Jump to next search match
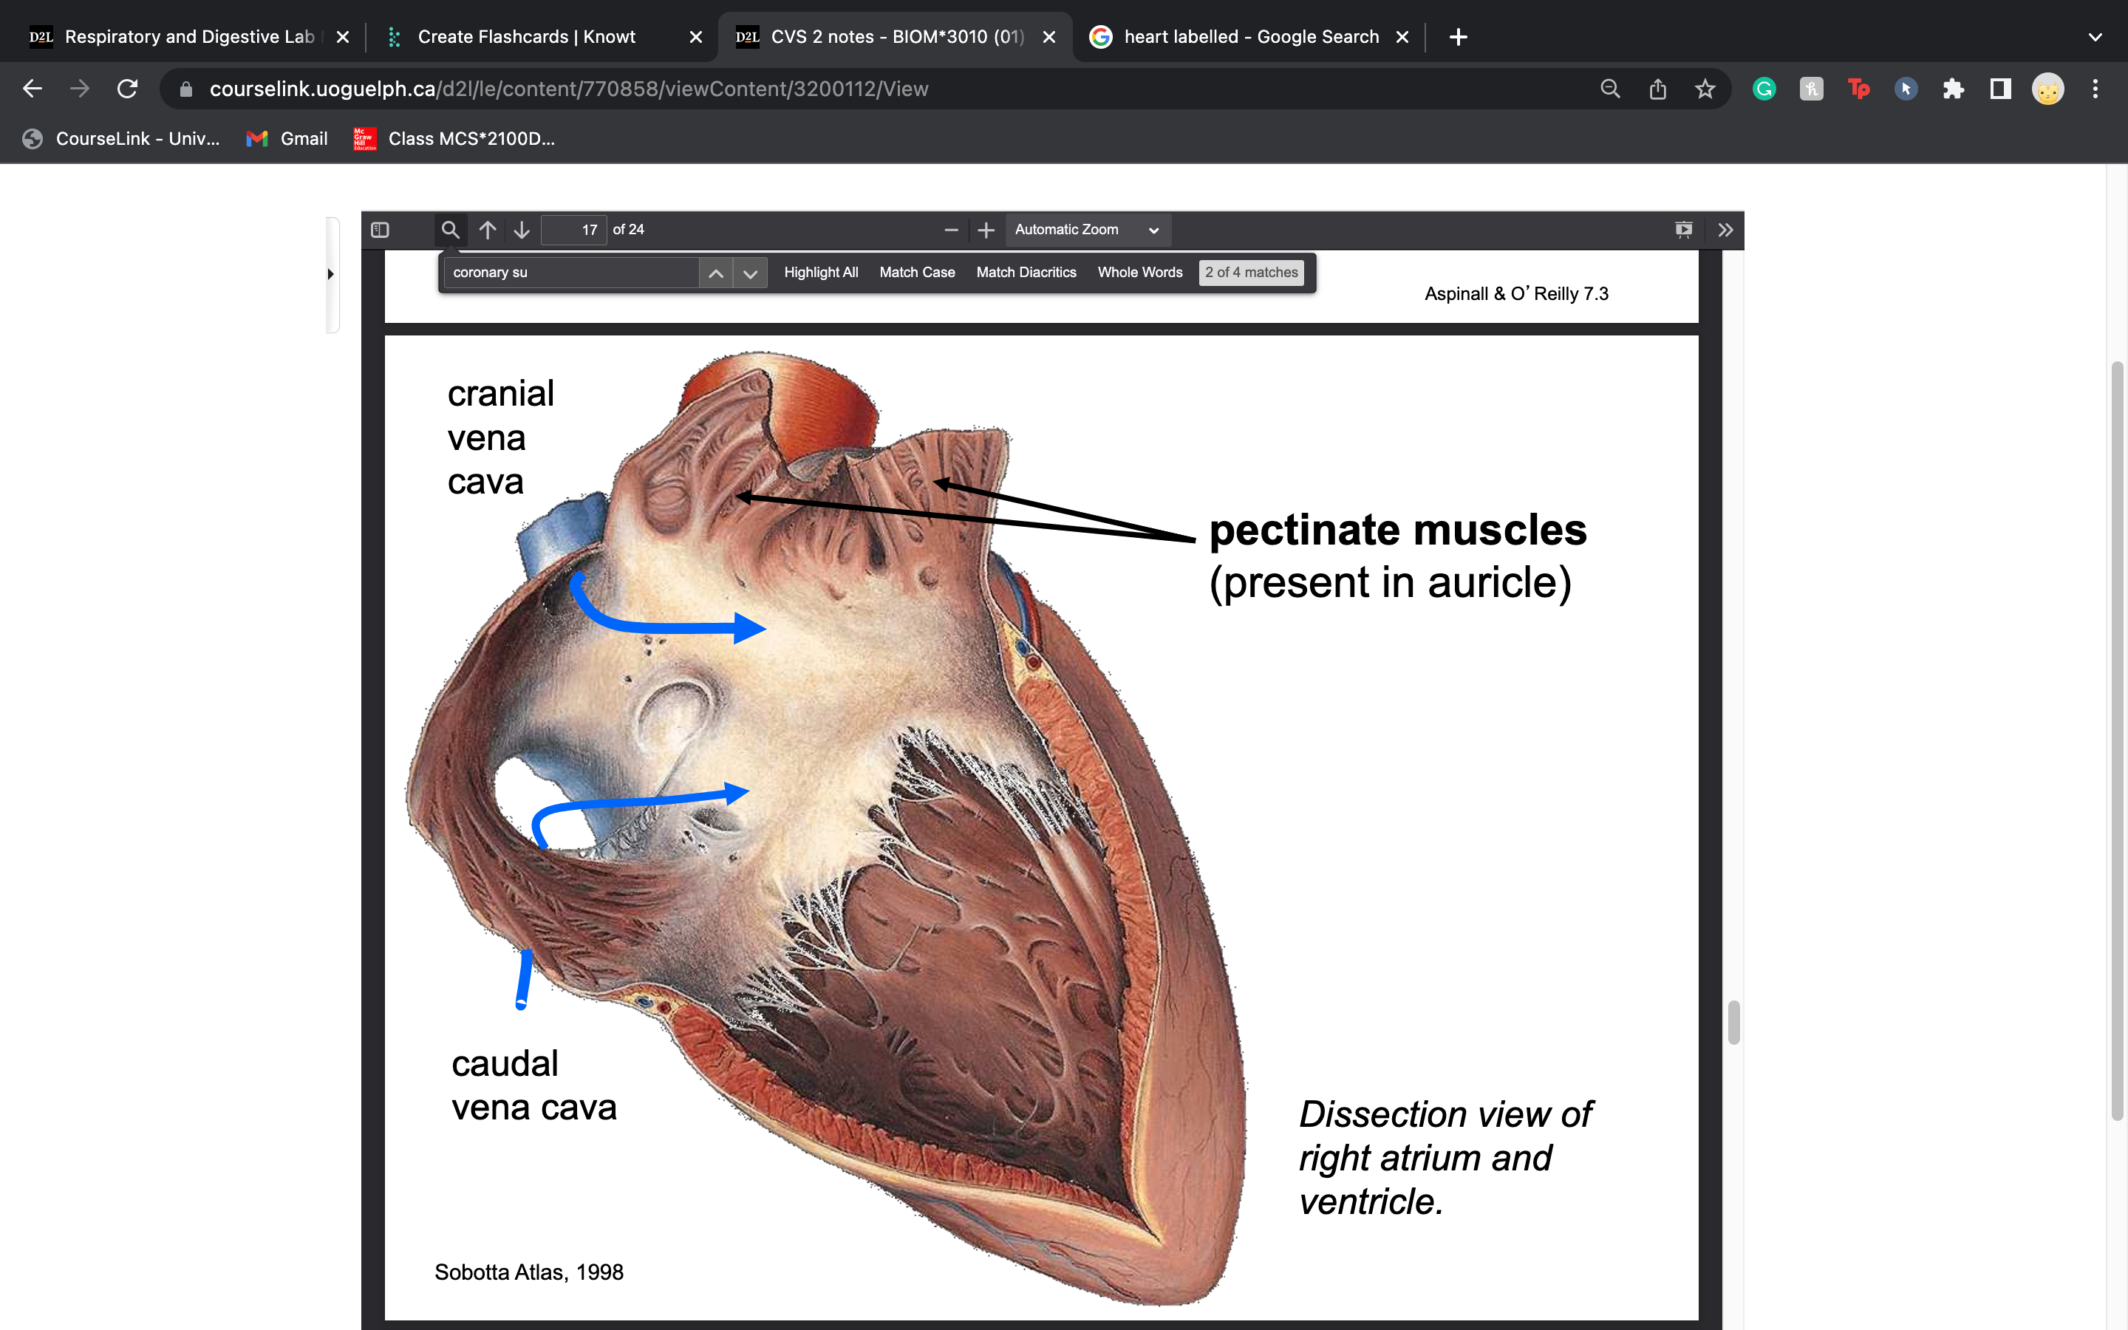The image size is (2128, 1330). click(750, 273)
